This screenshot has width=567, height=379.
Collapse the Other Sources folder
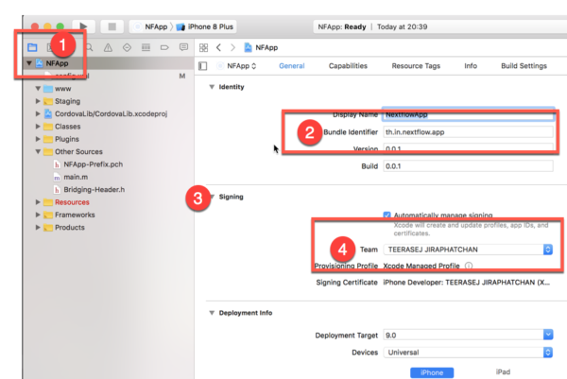coord(38,152)
